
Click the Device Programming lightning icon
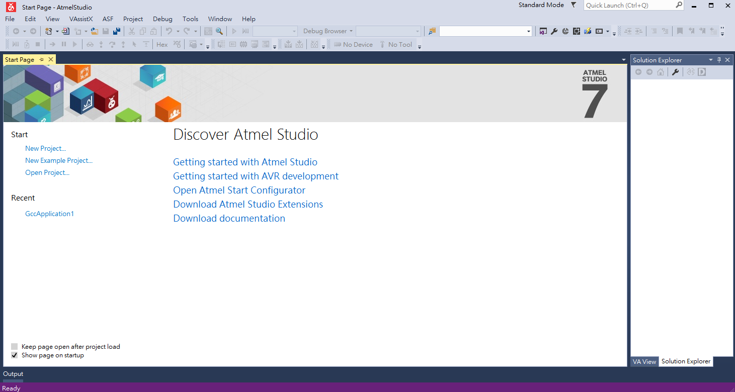587,31
